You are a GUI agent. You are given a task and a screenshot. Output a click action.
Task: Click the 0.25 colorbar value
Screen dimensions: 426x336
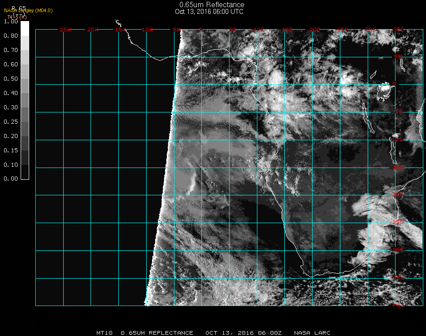coord(11,122)
